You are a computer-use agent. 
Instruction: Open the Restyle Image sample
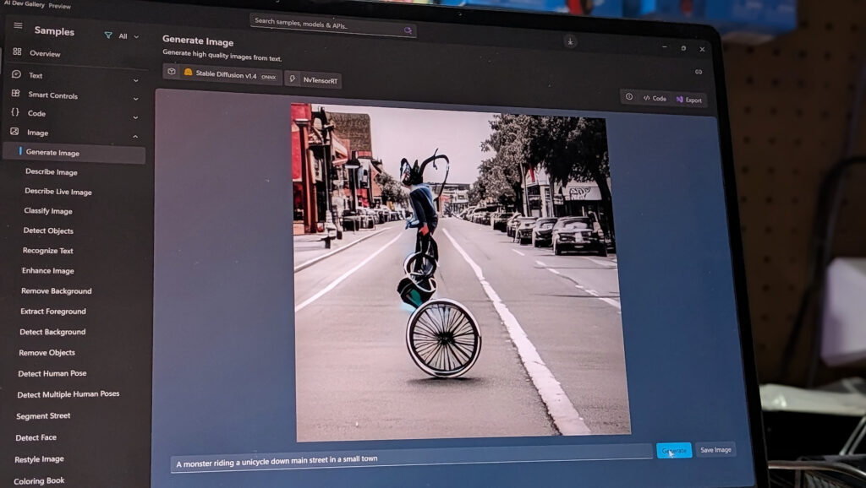tap(39, 458)
